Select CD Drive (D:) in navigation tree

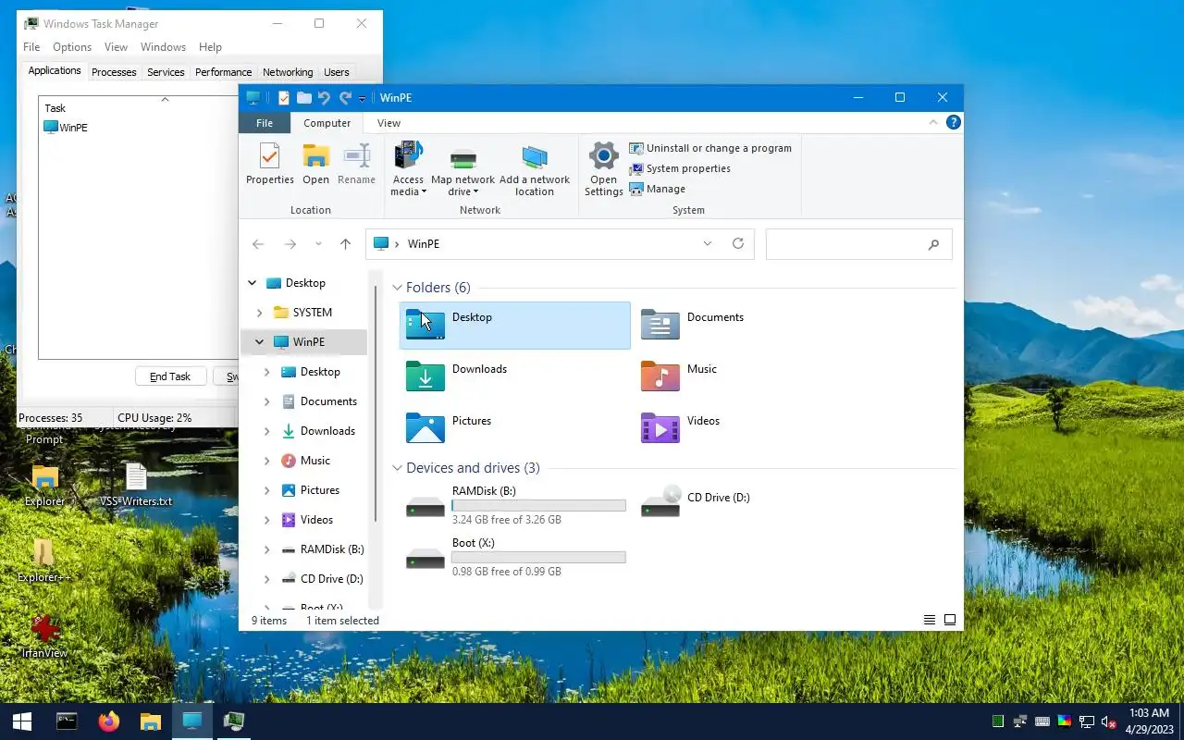pyautogui.click(x=331, y=579)
